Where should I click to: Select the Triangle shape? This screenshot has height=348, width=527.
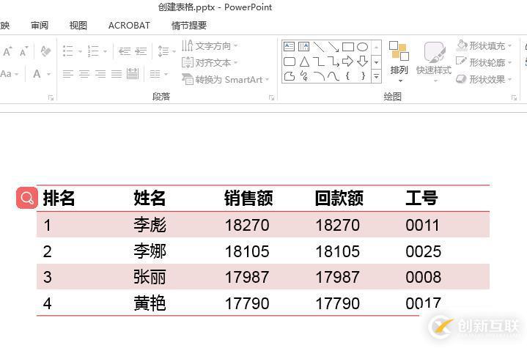click(x=304, y=62)
